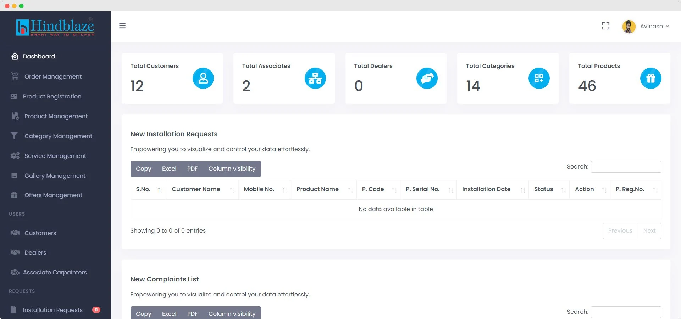The image size is (681, 319).
Task: Copy the New Complaints List table
Action: pos(144,313)
